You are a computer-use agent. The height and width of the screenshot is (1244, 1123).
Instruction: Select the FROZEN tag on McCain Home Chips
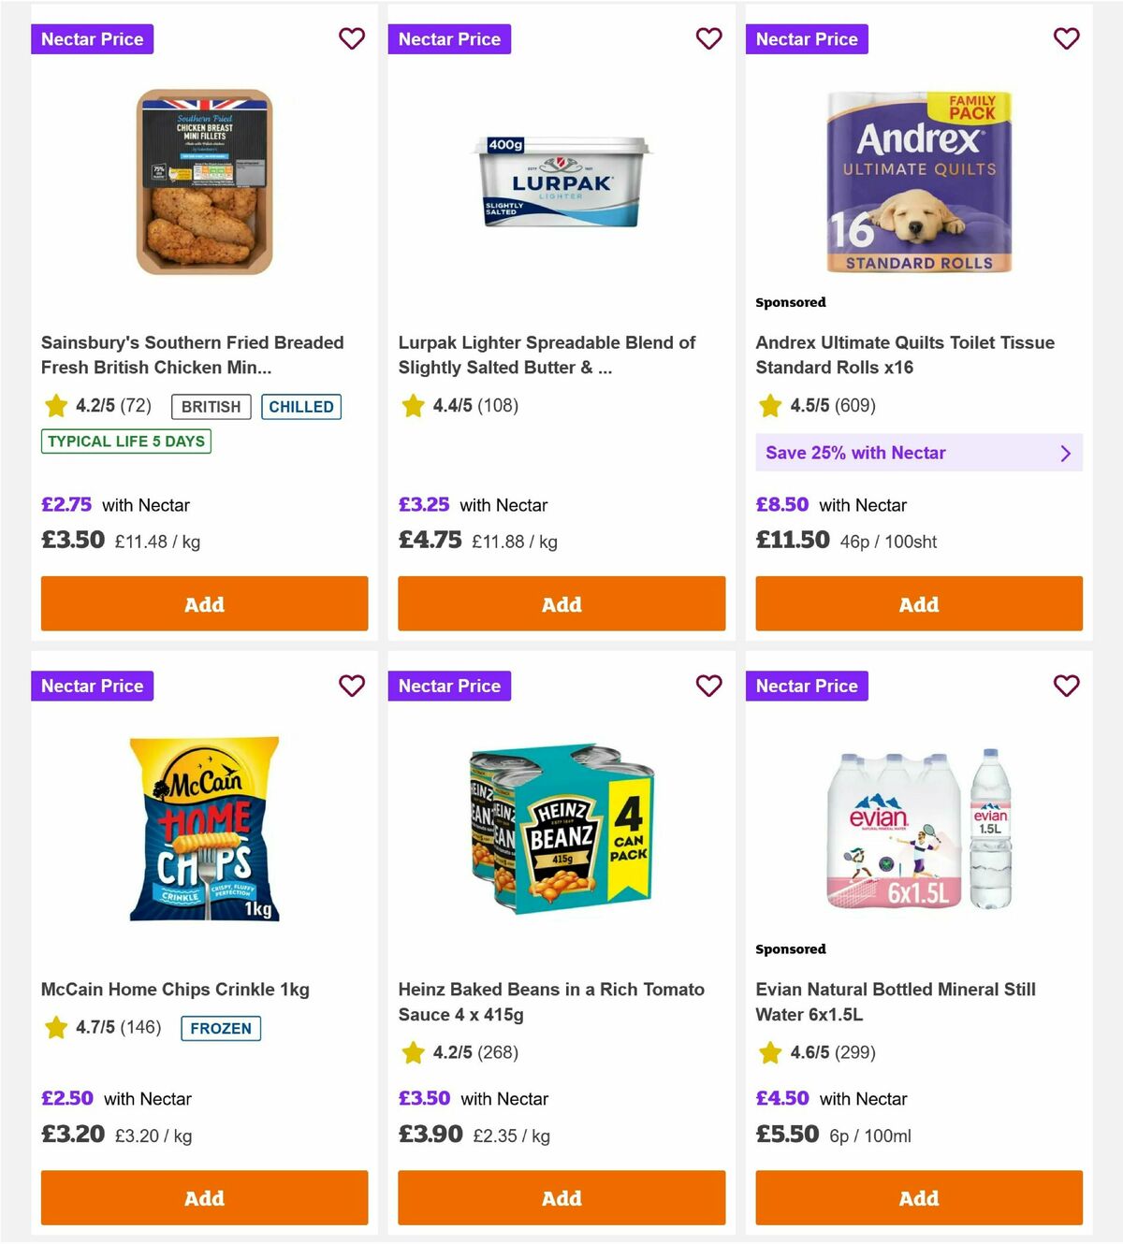(x=220, y=1028)
